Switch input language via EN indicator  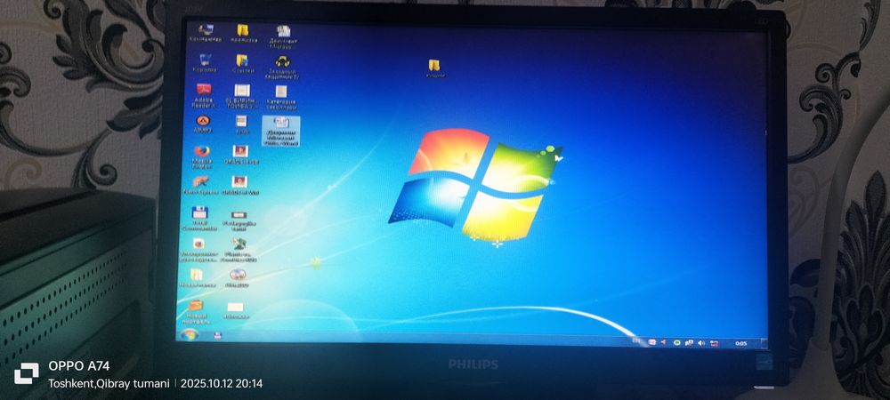pyautogui.click(x=636, y=340)
